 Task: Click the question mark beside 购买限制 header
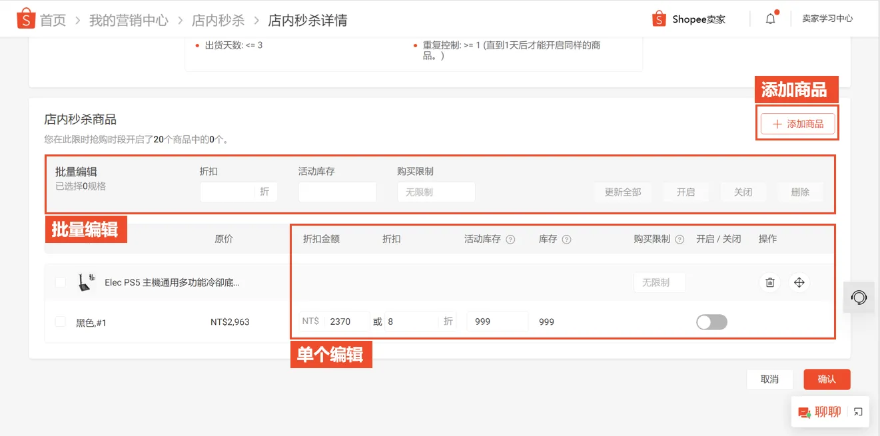[x=679, y=240]
